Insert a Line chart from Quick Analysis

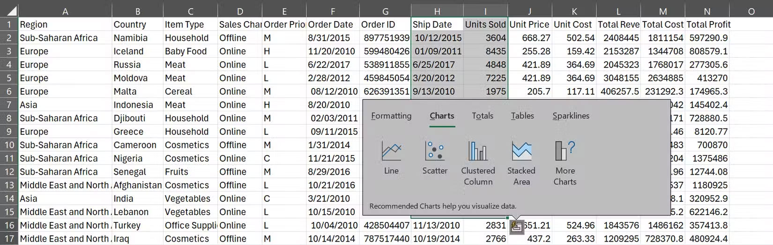click(391, 158)
